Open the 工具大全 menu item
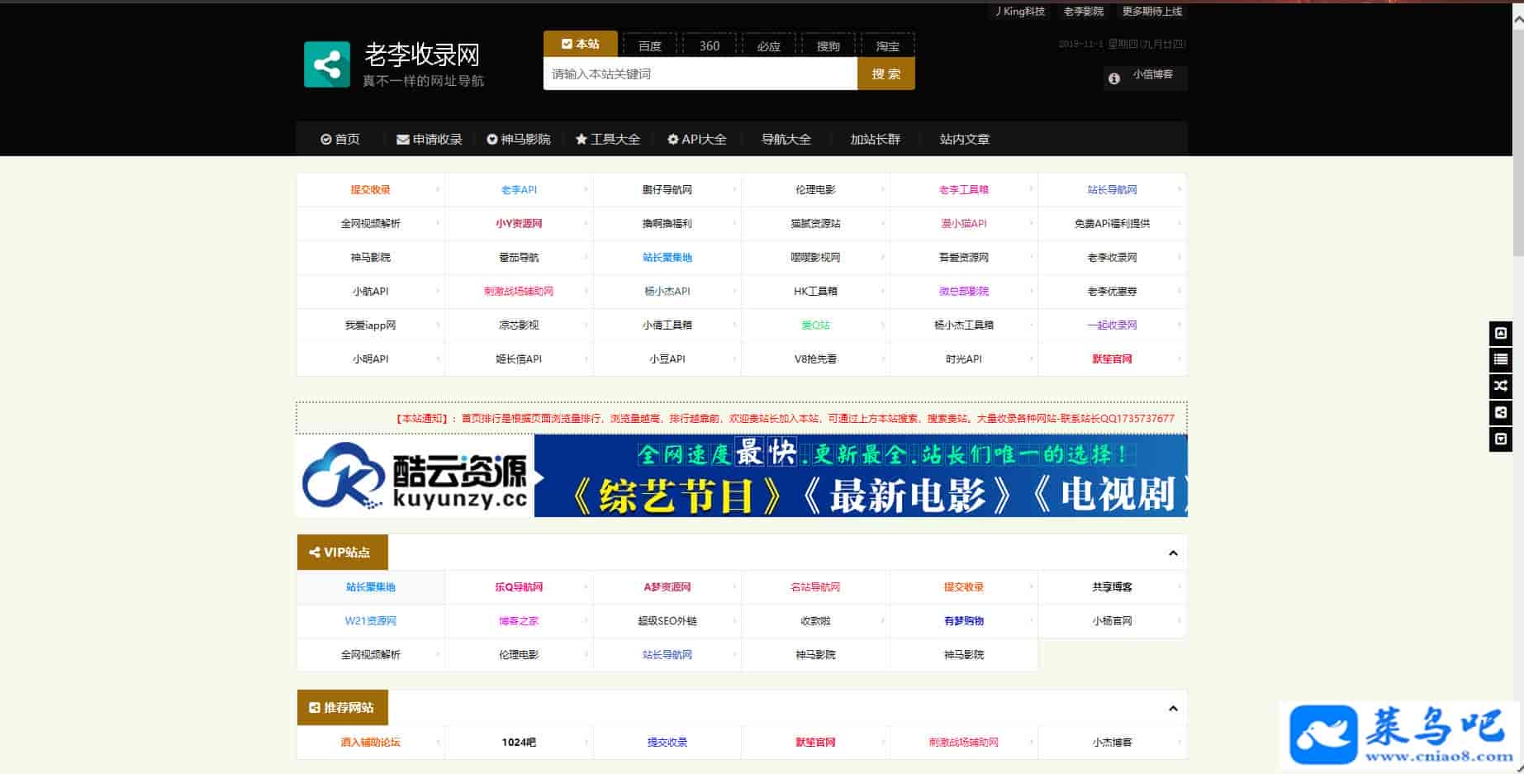Image resolution: width=1524 pixels, height=774 pixels. click(608, 139)
